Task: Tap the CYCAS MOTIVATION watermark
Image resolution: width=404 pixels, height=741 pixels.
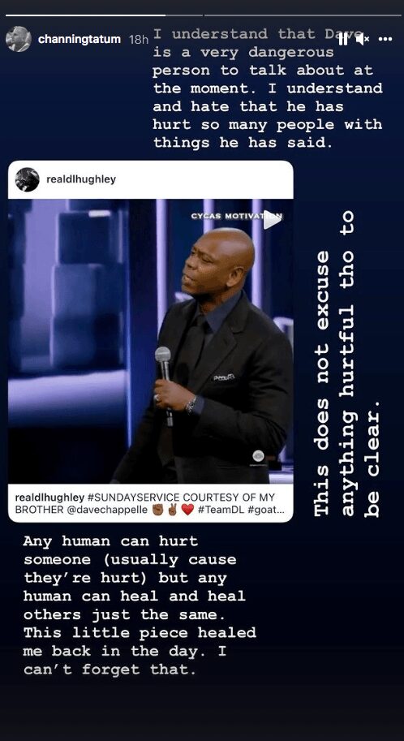Action: tap(236, 216)
